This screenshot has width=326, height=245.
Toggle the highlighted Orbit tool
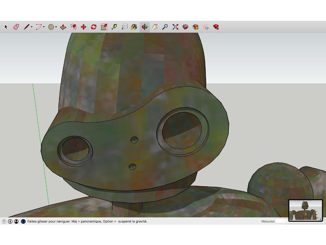tap(144, 27)
